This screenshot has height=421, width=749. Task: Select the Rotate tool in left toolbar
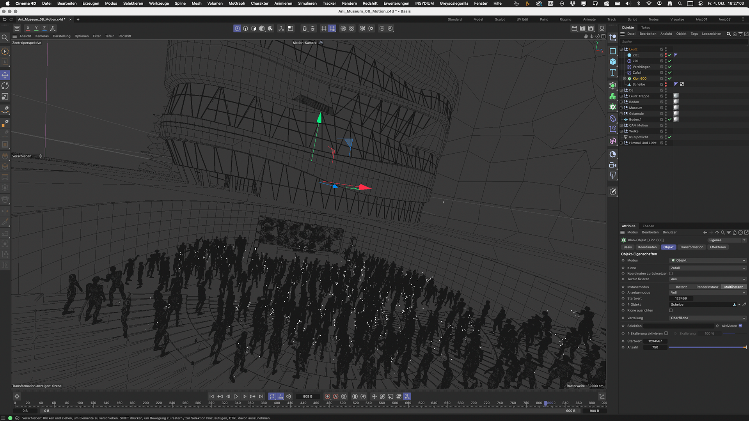pyautogui.click(x=5, y=86)
